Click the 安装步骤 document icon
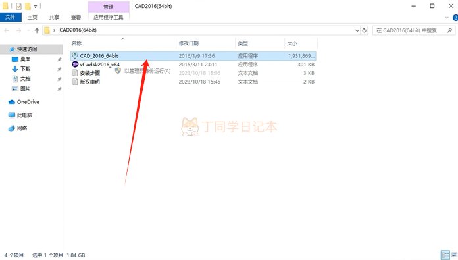Image resolution: width=458 pixels, height=260 pixels. point(75,73)
